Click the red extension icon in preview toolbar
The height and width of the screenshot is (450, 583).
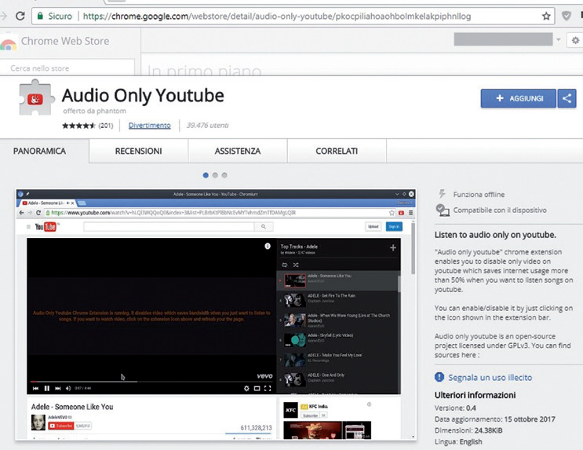pos(401,213)
